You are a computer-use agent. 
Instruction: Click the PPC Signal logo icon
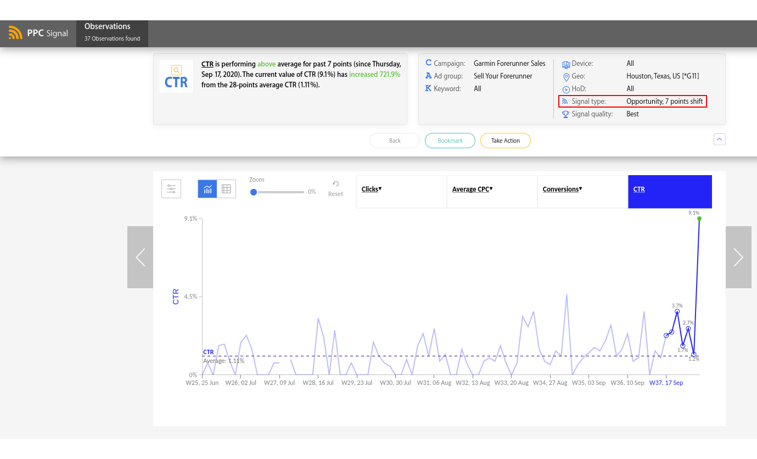(x=15, y=33)
